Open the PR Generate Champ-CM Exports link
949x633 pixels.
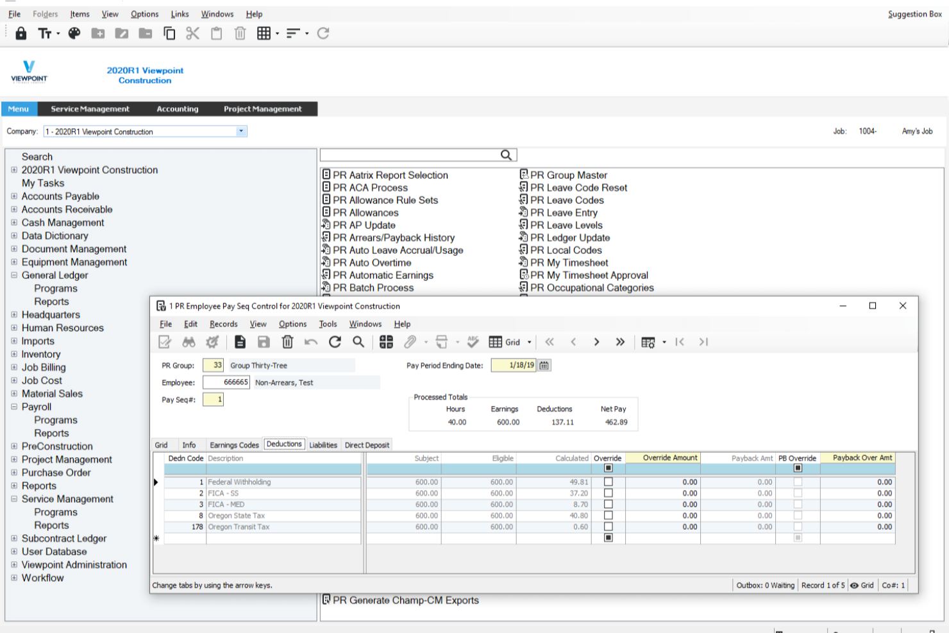pos(406,600)
